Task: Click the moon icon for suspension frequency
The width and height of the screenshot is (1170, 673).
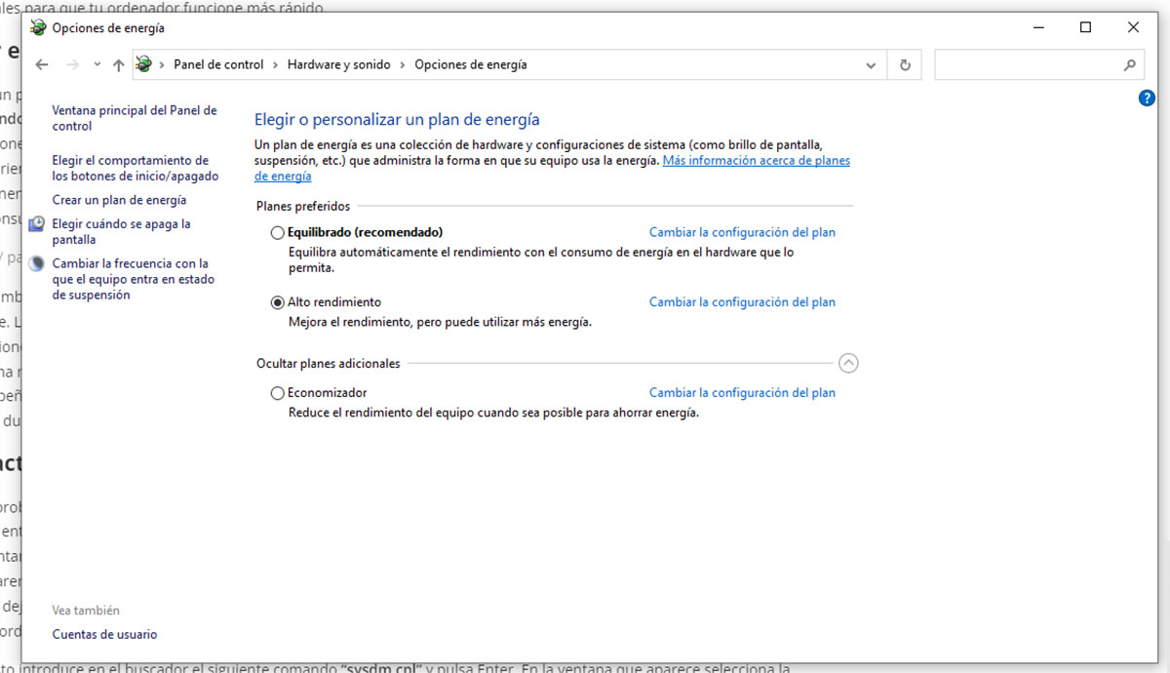Action: click(x=36, y=264)
